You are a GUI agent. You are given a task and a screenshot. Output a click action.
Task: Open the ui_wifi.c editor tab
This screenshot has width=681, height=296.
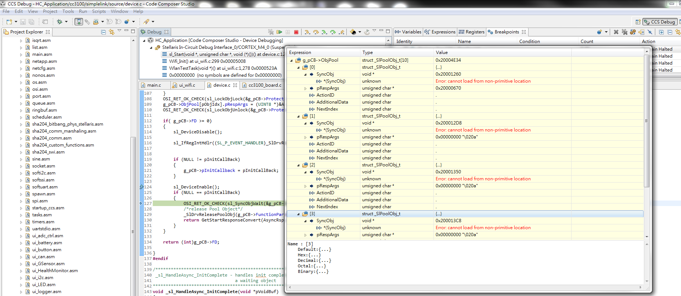tap(187, 85)
